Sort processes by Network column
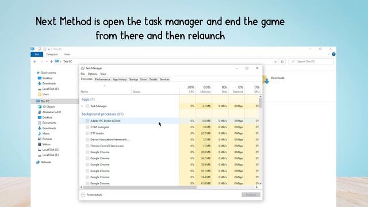 236,89
